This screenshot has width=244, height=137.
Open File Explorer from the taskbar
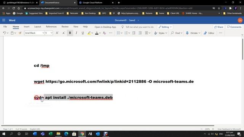pyautogui.click(x=58, y=134)
